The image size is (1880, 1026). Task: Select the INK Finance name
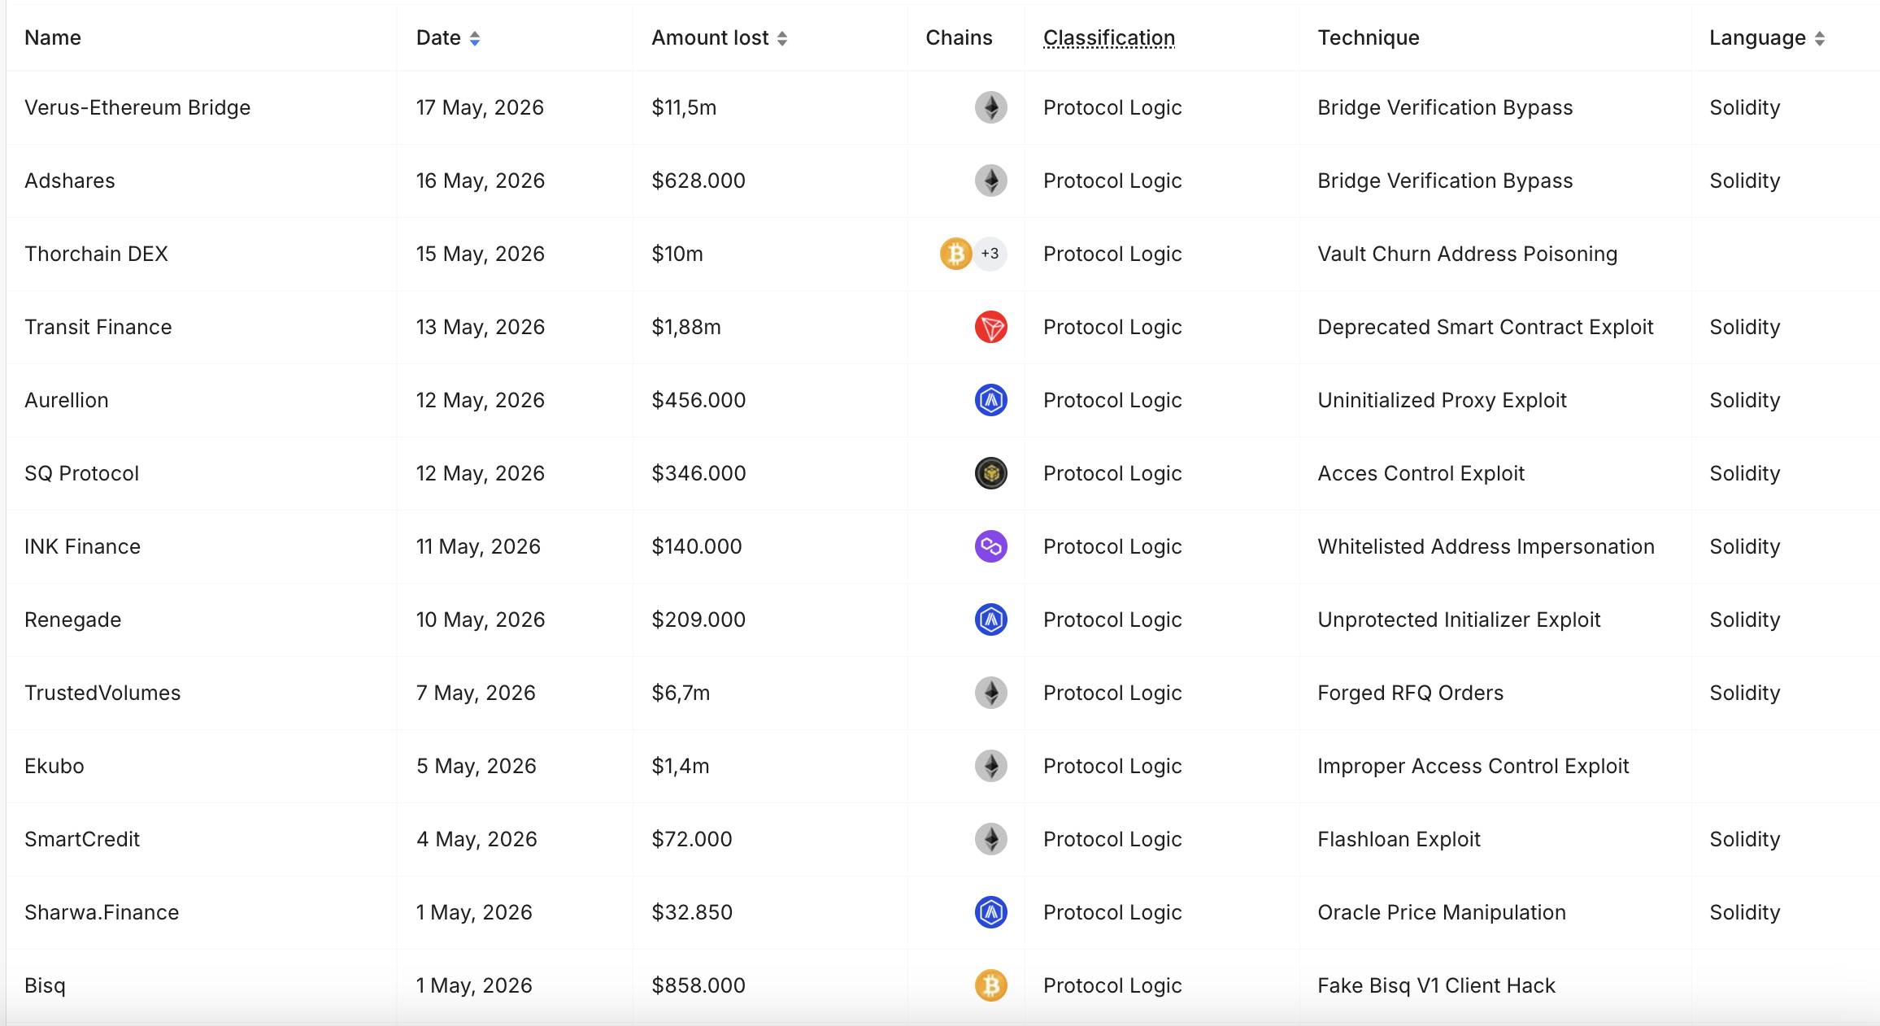(x=82, y=546)
